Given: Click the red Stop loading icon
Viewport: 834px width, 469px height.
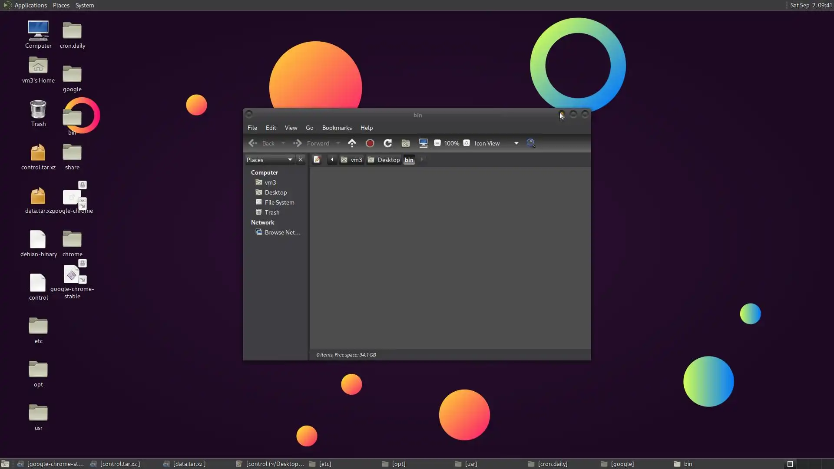Looking at the screenshot, I should point(370,143).
